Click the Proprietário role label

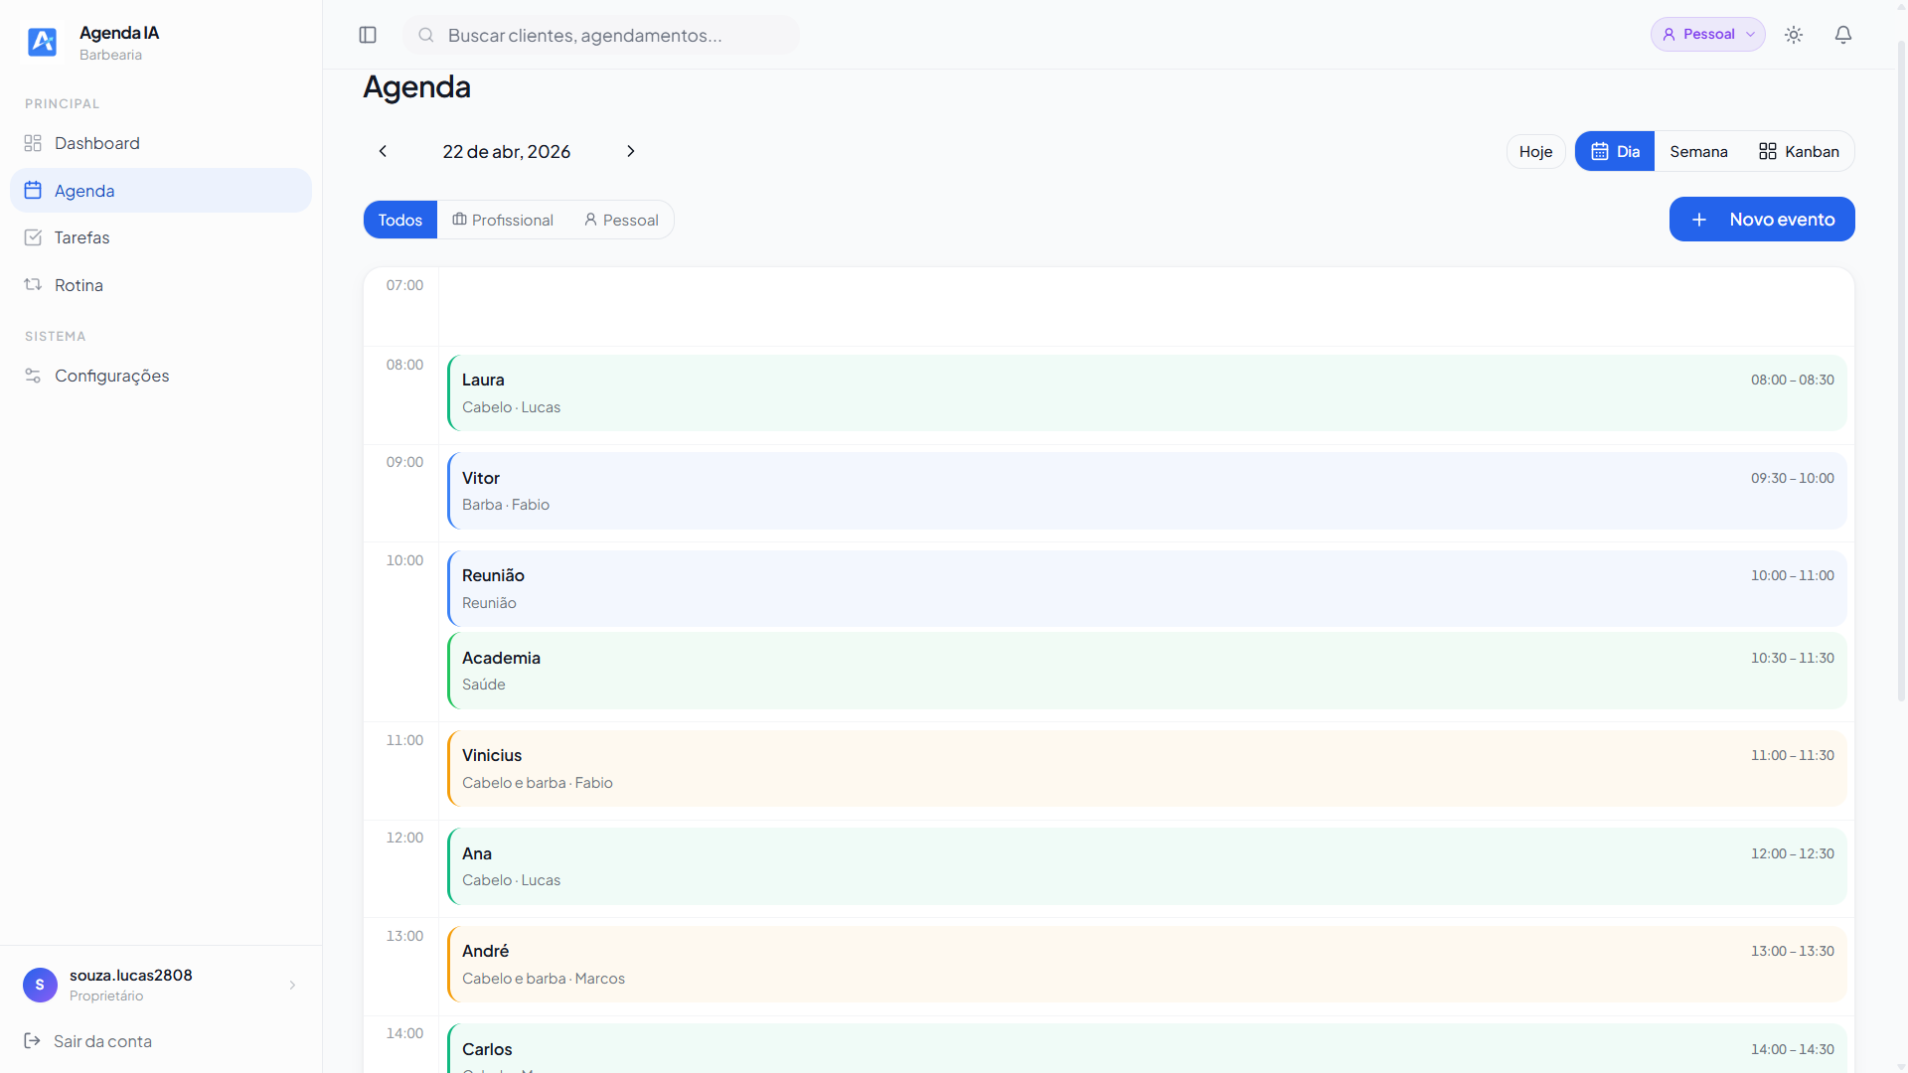[106, 996]
